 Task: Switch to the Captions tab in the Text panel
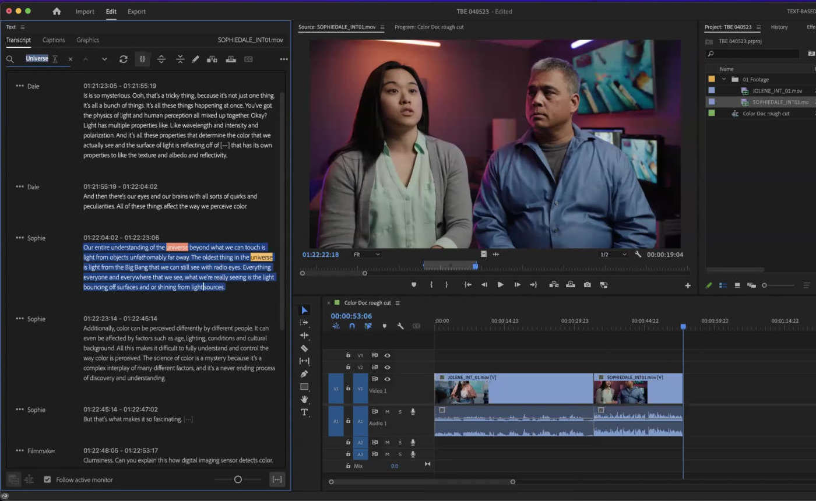[54, 40]
